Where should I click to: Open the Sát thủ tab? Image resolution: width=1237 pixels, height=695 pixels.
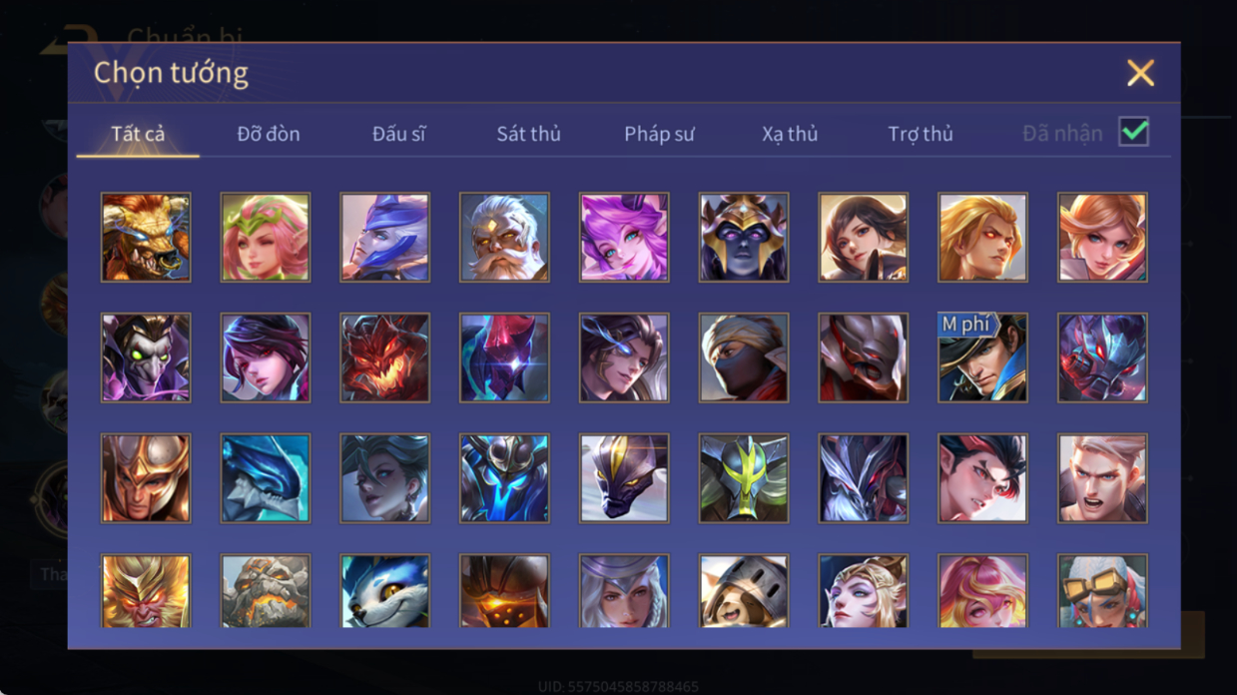tap(529, 134)
